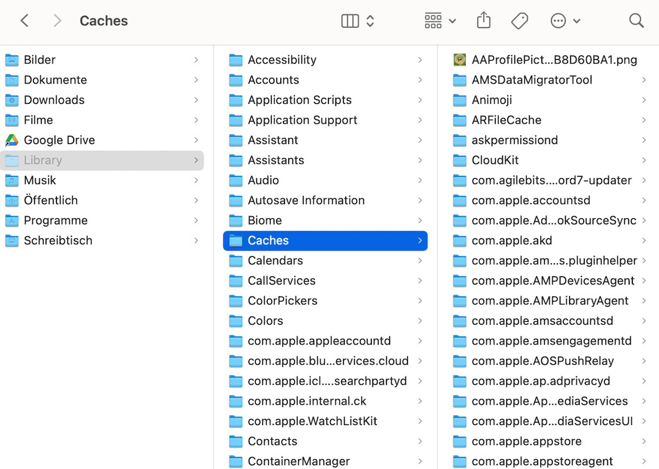Image resolution: width=659 pixels, height=469 pixels.
Task: Expand the Autosave Information chevron
Action: [x=420, y=200]
